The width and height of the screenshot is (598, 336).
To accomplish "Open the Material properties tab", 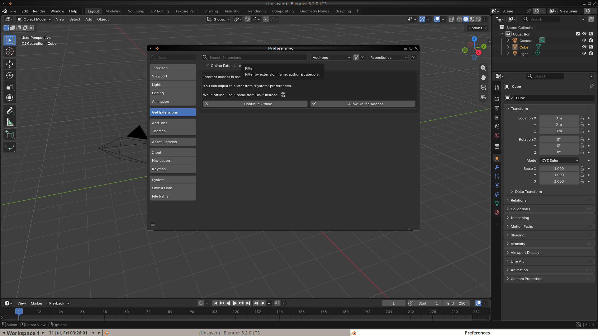I will click(x=497, y=212).
